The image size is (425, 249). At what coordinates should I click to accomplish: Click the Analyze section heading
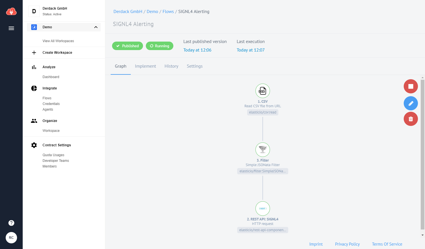click(x=49, y=67)
